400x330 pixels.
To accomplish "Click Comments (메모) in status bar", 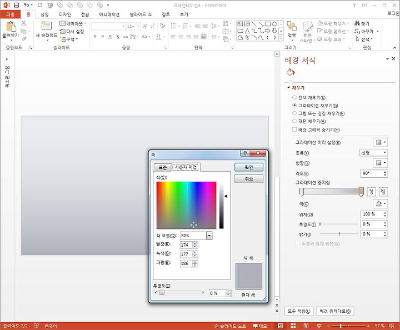I will (260, 326).
